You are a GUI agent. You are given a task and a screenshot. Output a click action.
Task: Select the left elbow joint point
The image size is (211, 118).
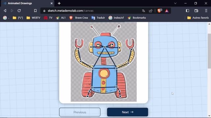click(81, 61)
